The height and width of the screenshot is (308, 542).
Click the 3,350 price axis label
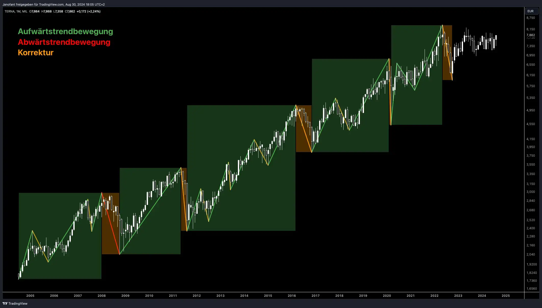(x=531, y=174)
